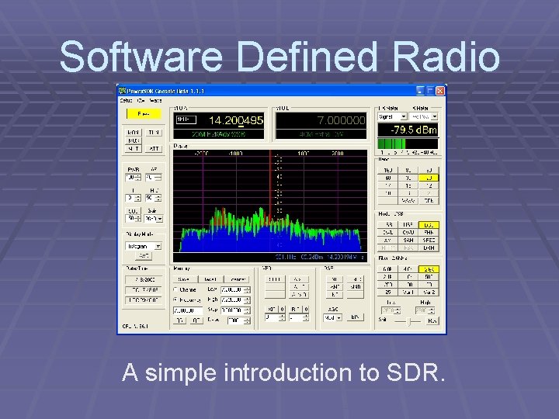Select the highlighted 2.6k filter button
Viewport: 559px width, 419px height.
429,269
